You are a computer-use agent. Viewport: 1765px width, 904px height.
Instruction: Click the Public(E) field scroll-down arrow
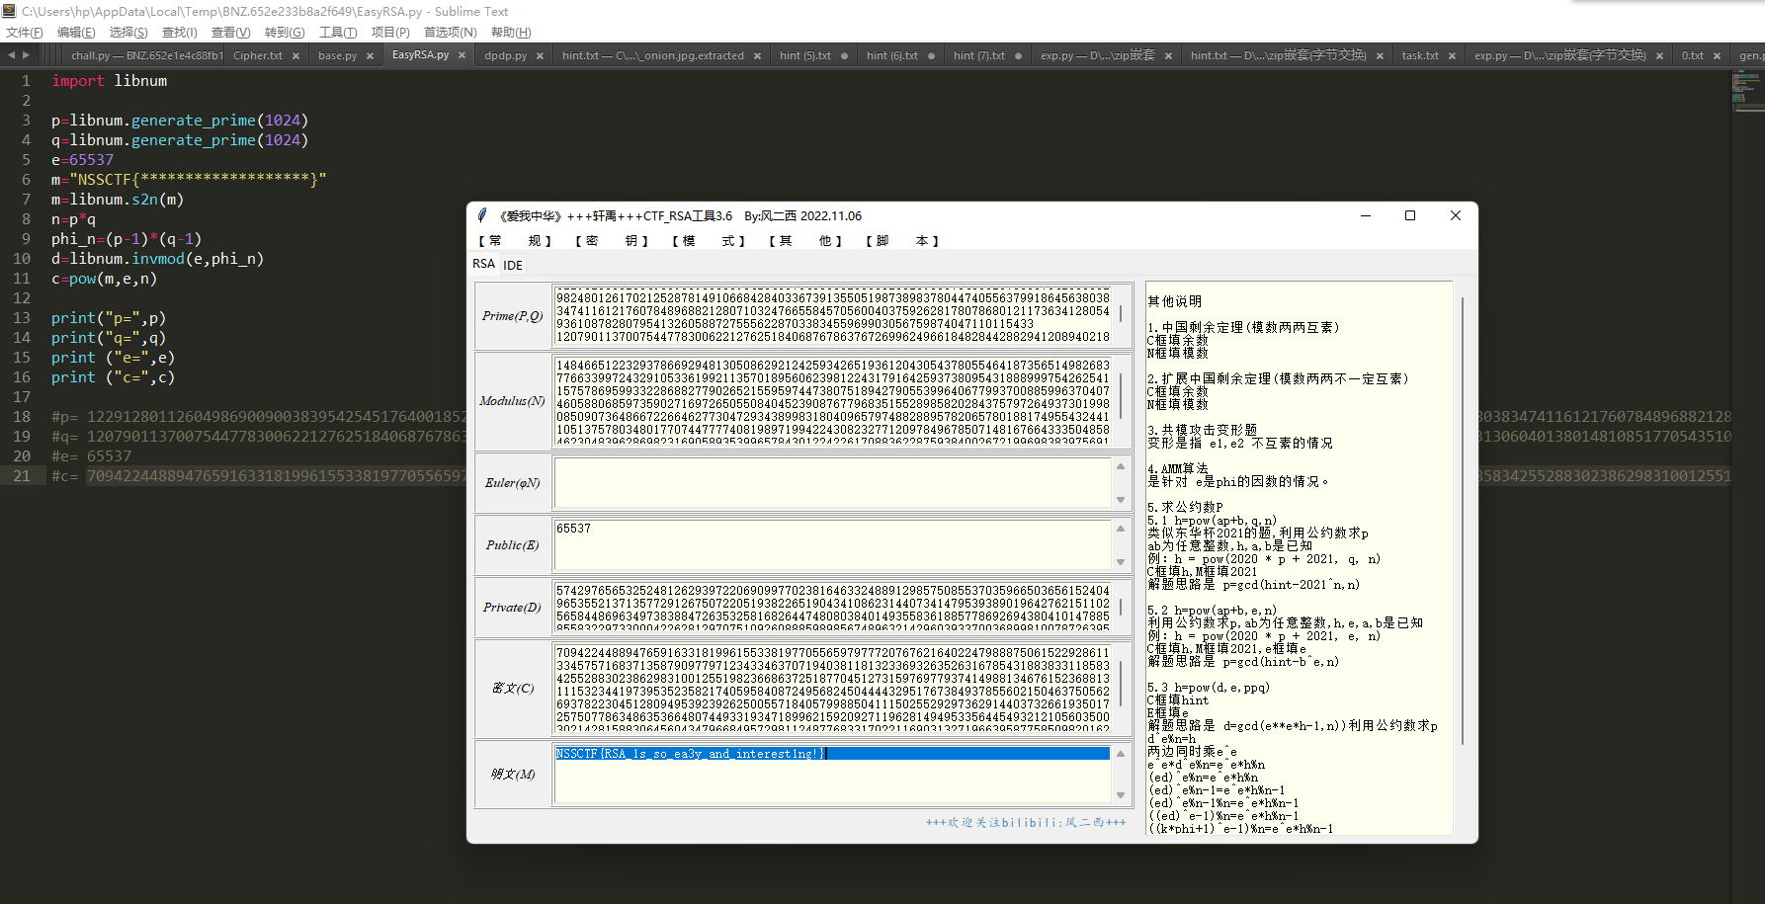(x=1121, y=562)
